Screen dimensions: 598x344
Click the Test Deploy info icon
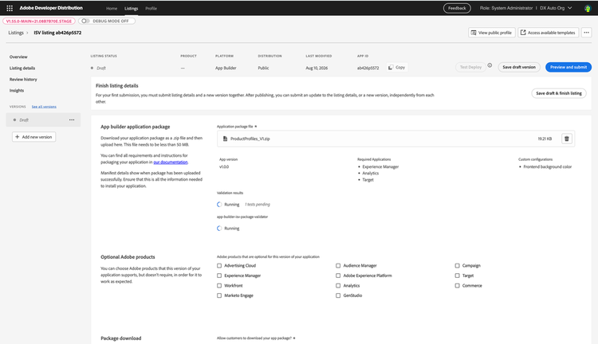(x=490, y=65)
